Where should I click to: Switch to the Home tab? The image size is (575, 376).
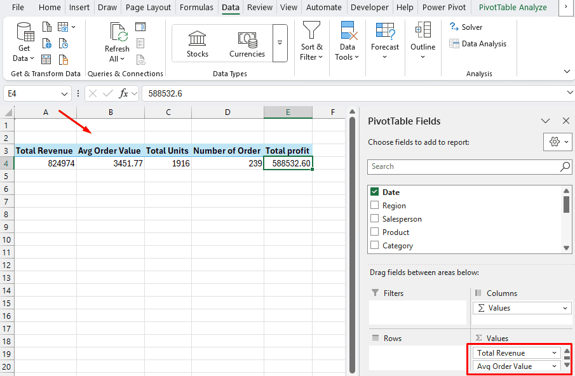pos(50,8)
